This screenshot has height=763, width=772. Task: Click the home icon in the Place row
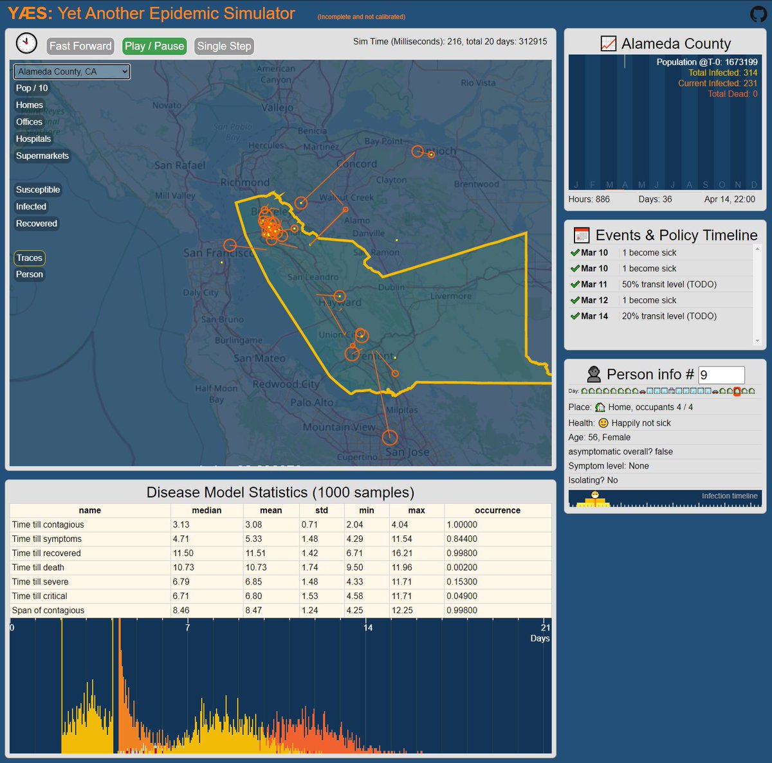[600, 407]
